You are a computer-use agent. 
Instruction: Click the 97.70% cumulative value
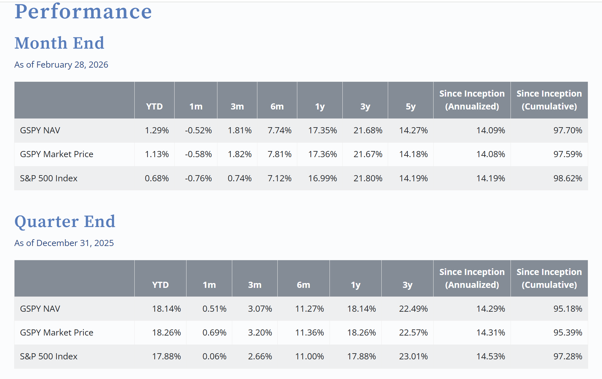pyautogui.click(x=568, y=130)
